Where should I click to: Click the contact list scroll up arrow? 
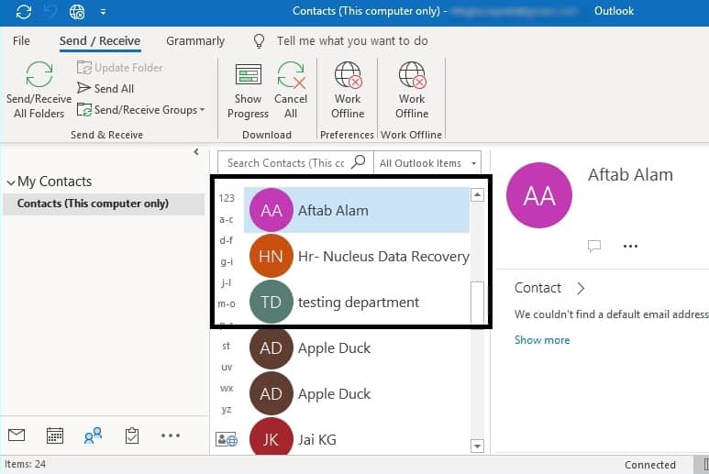(477, 194)
